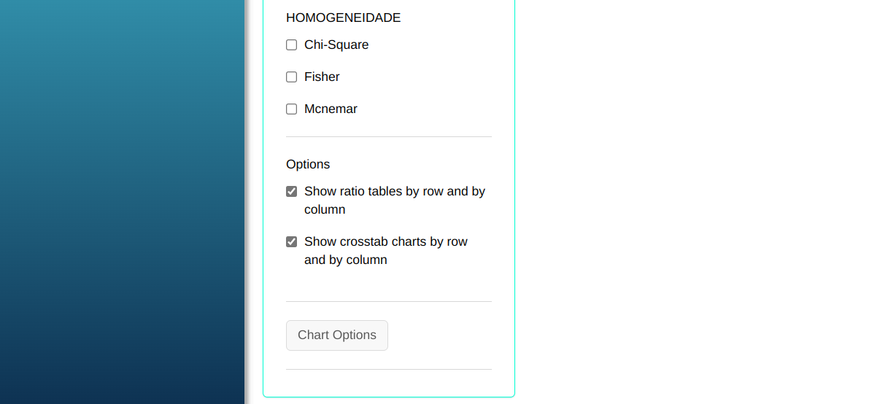Click the panel's teal bottom border
This screenshot has width=888, height=404.
click(389, 397)
